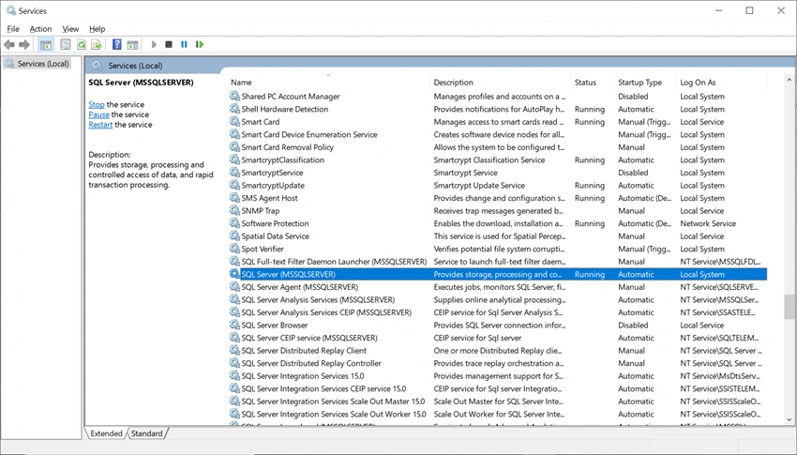Select the SmartcryptClassification service
Viewport: 797px width, 455px height.
coord(497,159)
